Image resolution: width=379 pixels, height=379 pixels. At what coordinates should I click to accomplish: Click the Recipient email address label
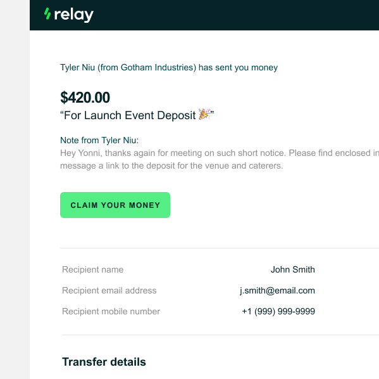click(x=109, y=290)
